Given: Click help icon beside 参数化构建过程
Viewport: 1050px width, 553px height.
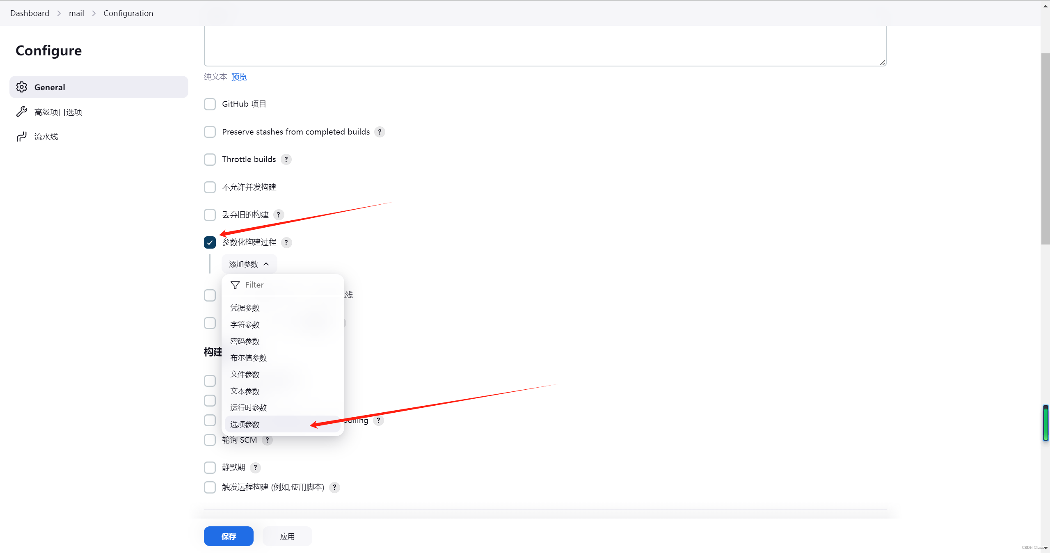Looking at the screenshot, I should (286, 242).
